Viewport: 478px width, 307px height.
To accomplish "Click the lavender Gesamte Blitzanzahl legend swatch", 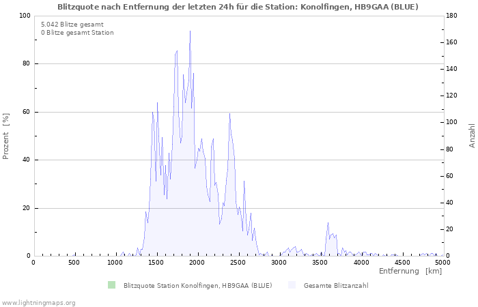I will pos(292,285).
